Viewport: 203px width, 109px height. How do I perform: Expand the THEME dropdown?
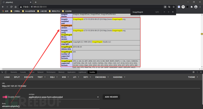point(193,77)
